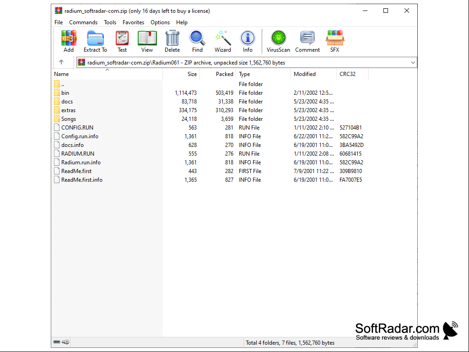The height and width of the screenshot is (352, 469).
Task: Select the extras folder icon
Action: 57,110
